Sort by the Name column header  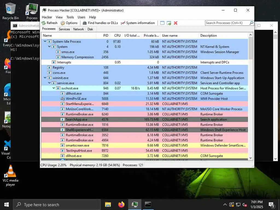pos(69,35)
